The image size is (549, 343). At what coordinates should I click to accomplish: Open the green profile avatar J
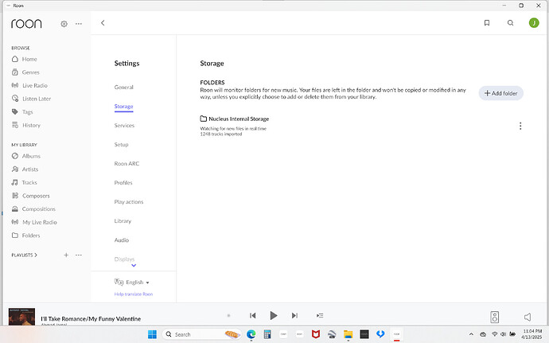pos(534,23)
